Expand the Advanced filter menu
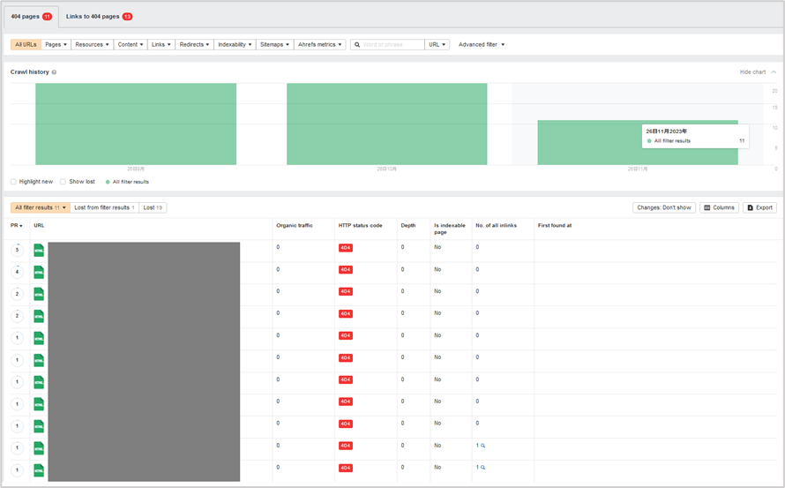The image size is (785, 488). pos(482,45)
